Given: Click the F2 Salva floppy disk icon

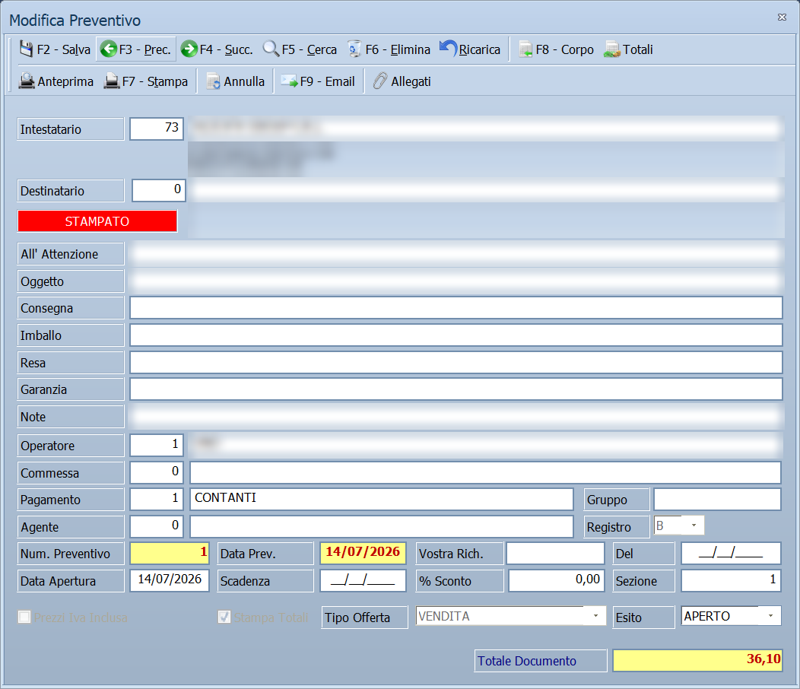Looking at the screenshot, I should pyautogui.click(x=26, y=49).
